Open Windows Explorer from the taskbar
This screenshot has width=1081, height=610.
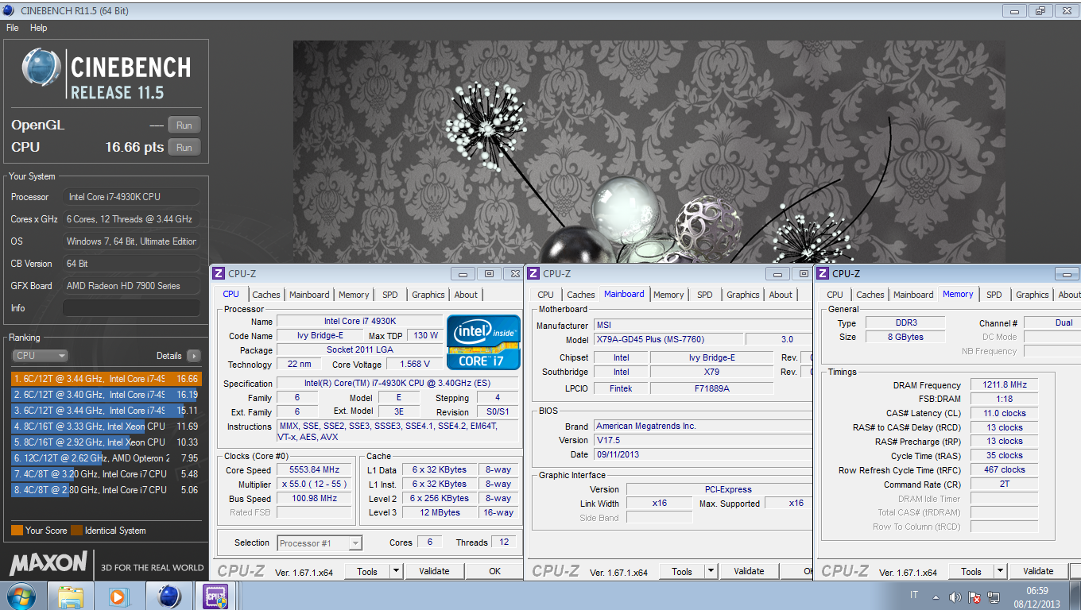(72, 596)
